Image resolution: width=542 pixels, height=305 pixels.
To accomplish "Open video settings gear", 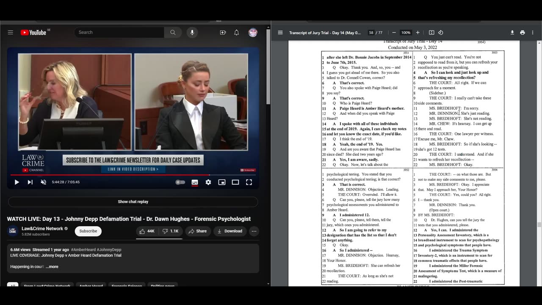I will (208, 182).
